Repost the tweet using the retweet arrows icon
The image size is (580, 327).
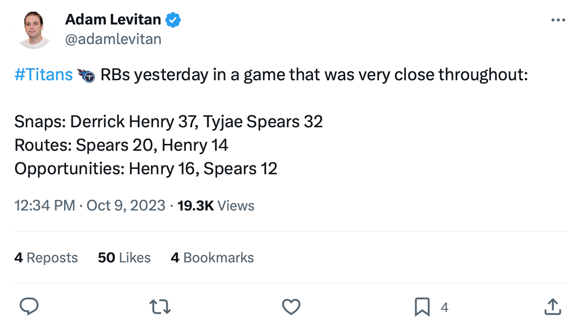[160, 307]
